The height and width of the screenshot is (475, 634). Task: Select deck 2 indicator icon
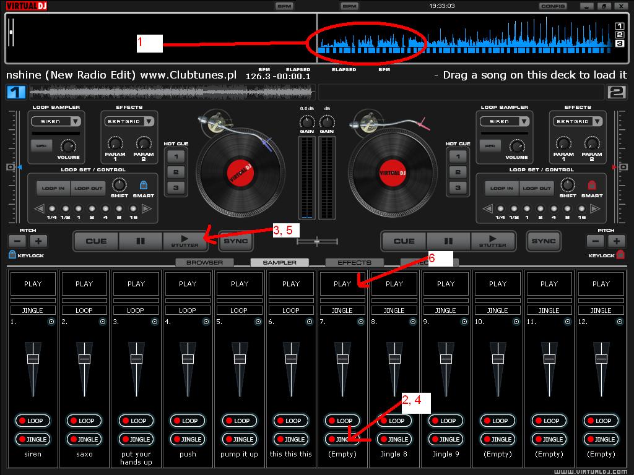617,92
